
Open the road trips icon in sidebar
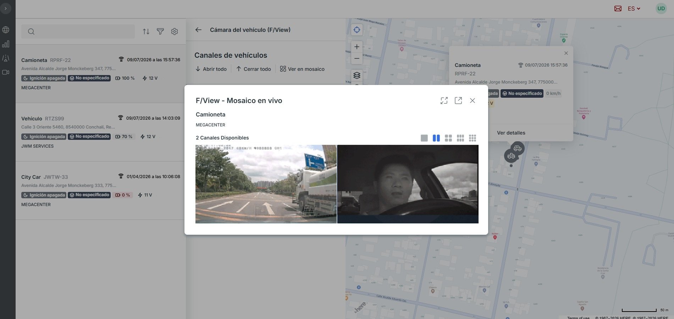6,58
